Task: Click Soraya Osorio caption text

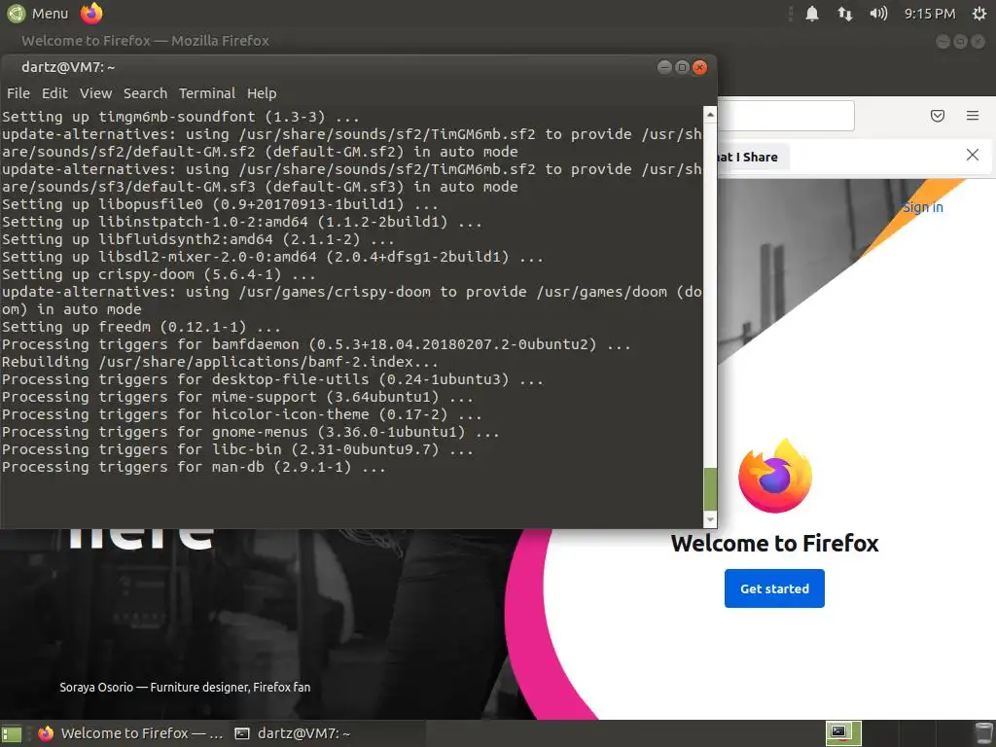Action: (x=185, y=688)
